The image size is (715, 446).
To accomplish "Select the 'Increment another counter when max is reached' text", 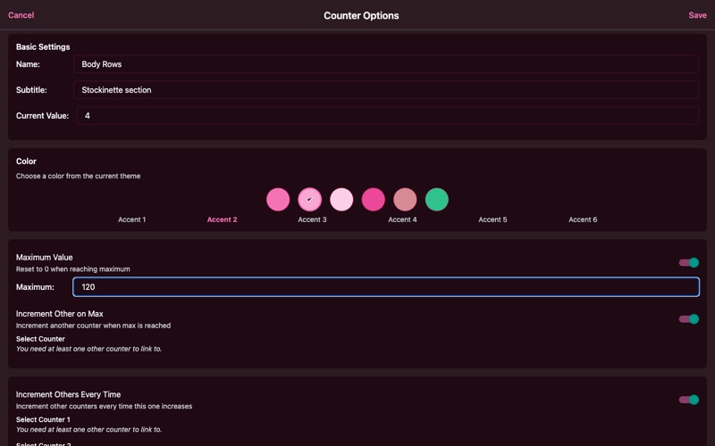I will 93,326.
